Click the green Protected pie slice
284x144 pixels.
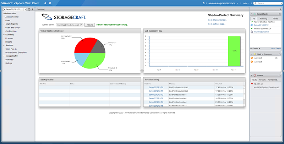coord(94,61)
